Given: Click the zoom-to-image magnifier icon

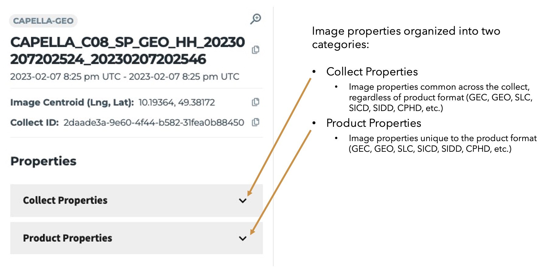Looking at the screenshot, I should pyautogui.click(x=256, y=19).
